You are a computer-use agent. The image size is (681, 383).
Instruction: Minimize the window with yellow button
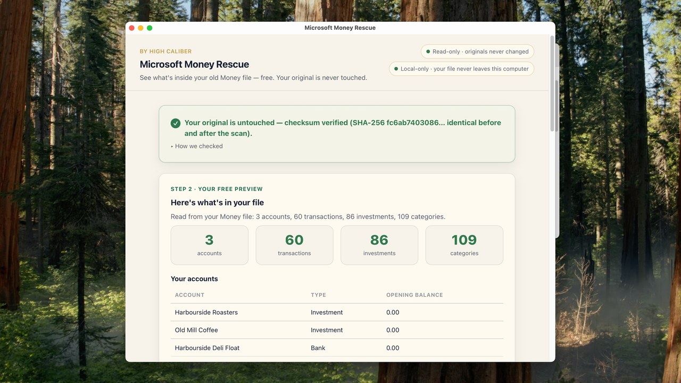[140, 28]
